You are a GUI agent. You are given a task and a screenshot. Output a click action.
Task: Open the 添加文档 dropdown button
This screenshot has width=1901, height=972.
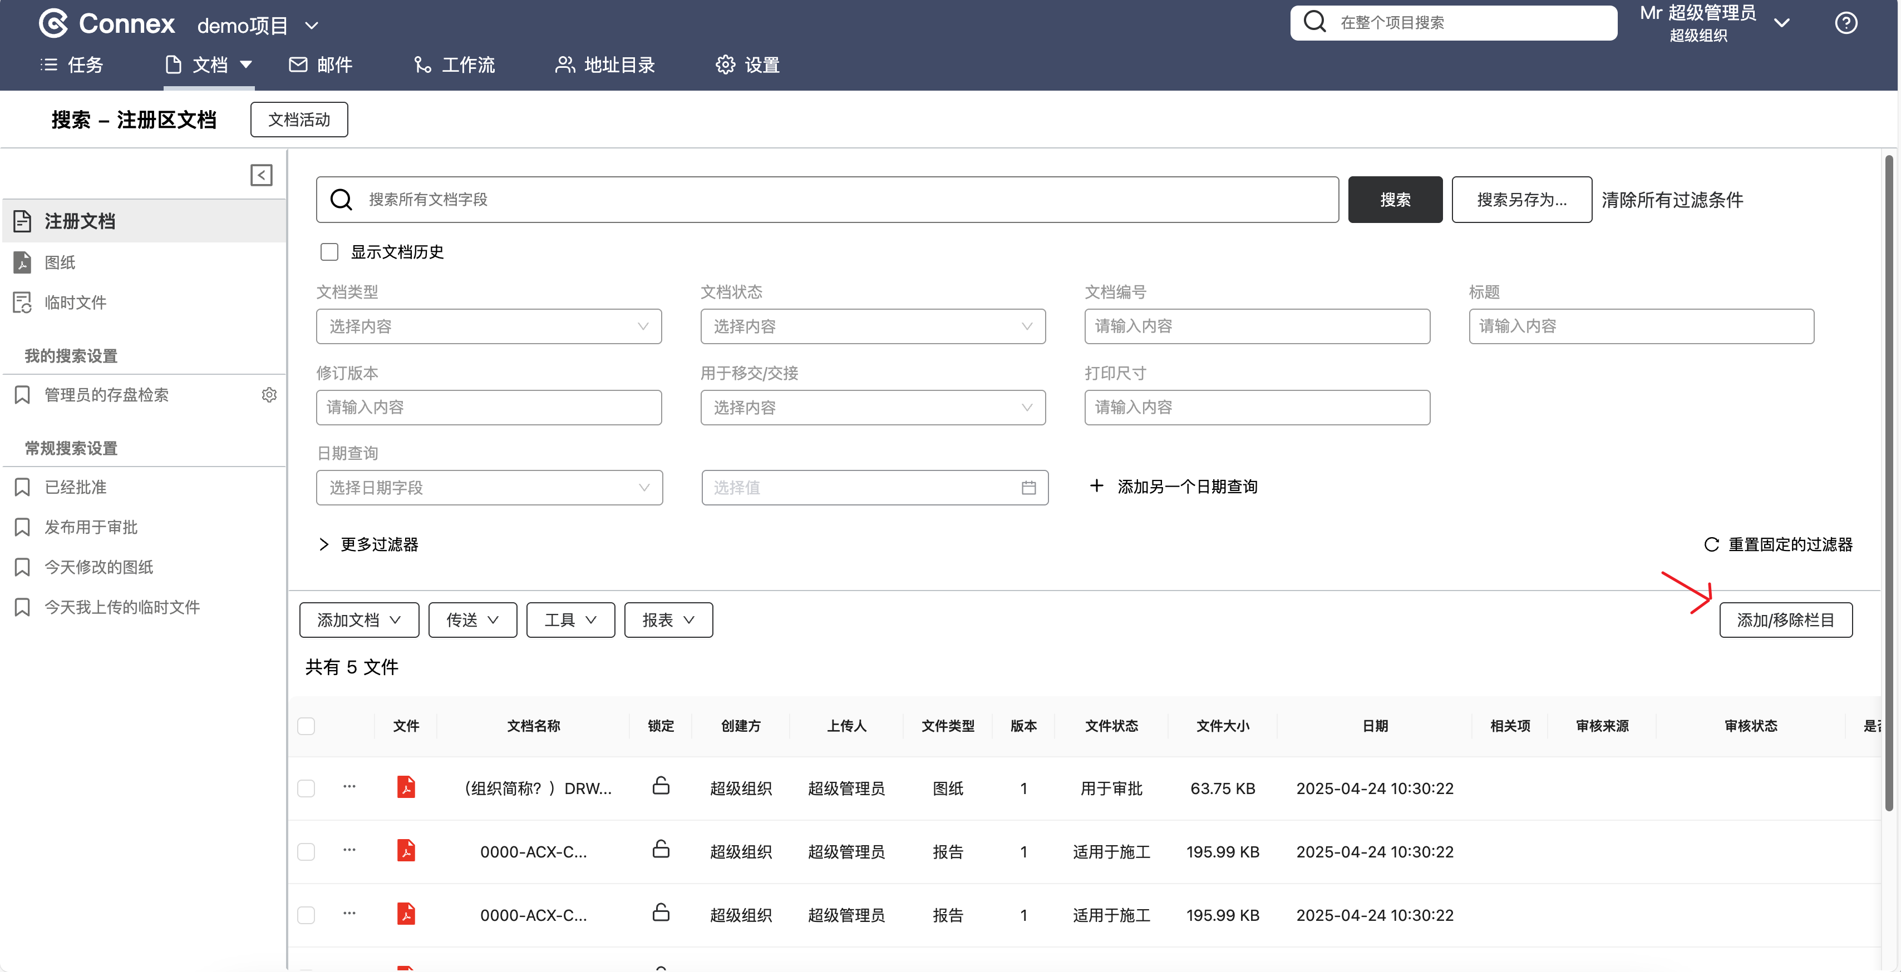tap(358, 619)
